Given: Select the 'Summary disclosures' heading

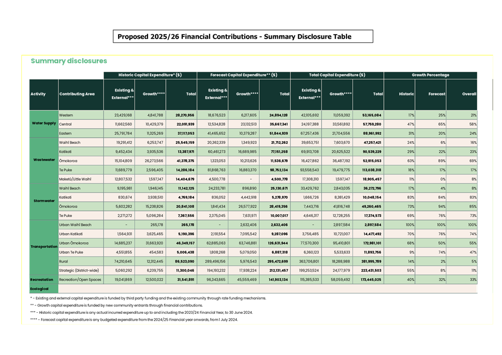Looking at the screenshot, I should pyautogui.click(x=69, y=61).
